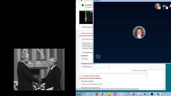Click the 'Расширенные настройки' link
The width and height of the screenshot is (171, 96).
click(139, 70)
